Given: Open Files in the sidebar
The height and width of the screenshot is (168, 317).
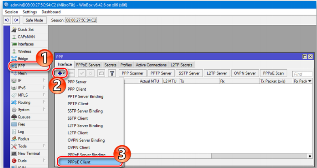Looking at the screenshot, I should [29, 124].
